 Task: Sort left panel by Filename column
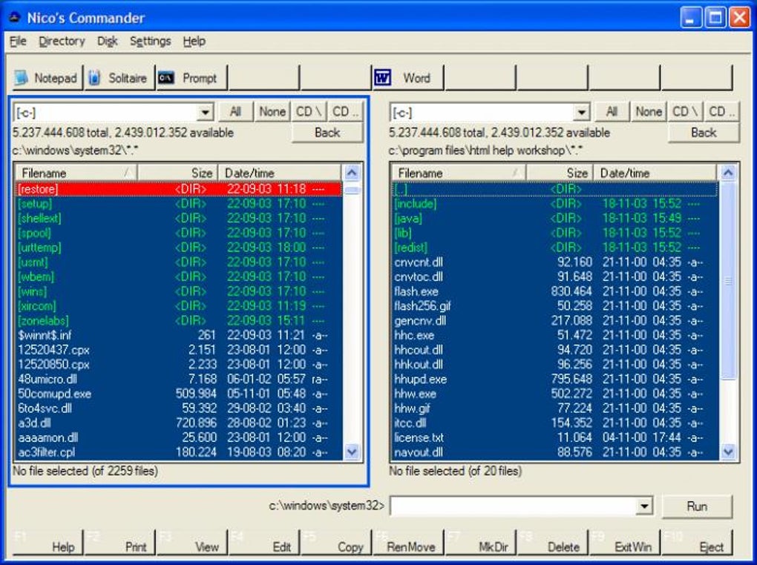pyautogui.click(x=76, y=173)
